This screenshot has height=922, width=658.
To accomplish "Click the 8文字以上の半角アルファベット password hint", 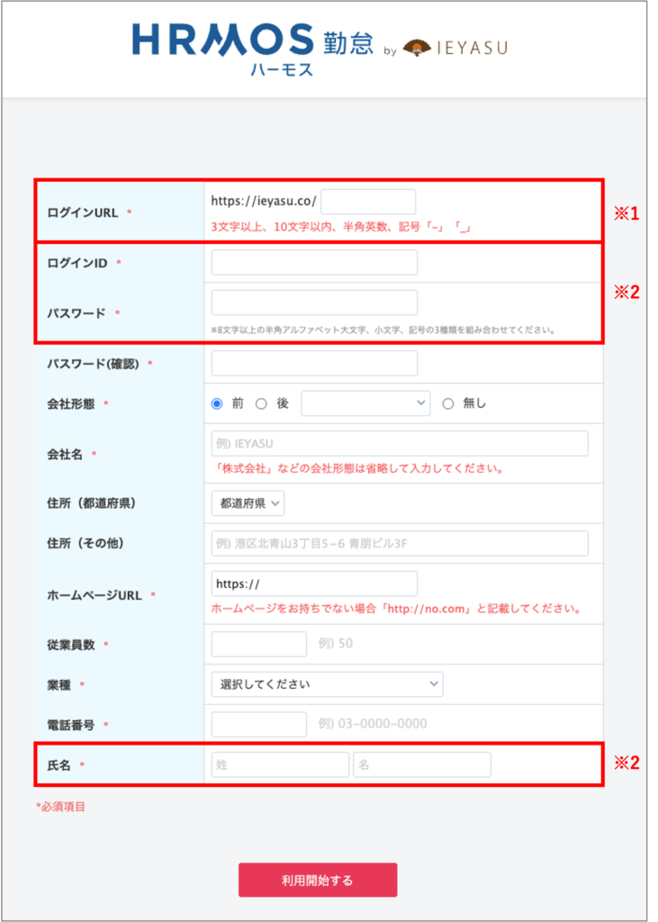I will click(383, 330).
